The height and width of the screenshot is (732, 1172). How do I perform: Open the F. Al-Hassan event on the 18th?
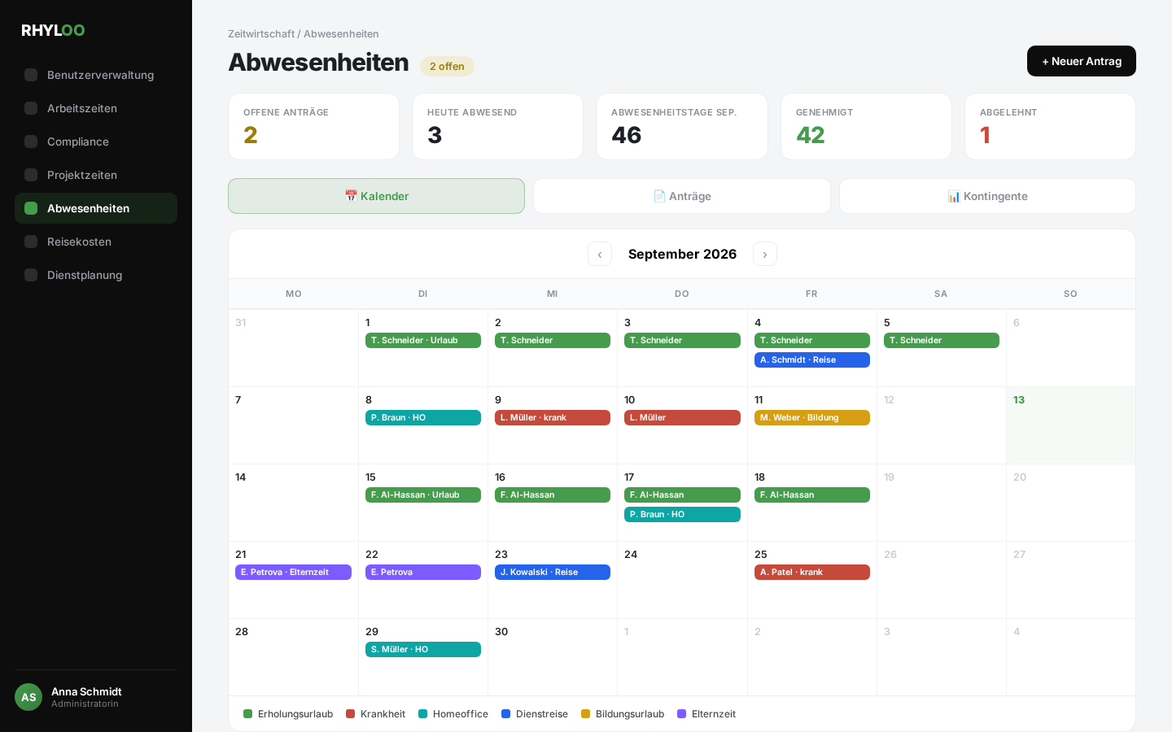coord(812,495)
